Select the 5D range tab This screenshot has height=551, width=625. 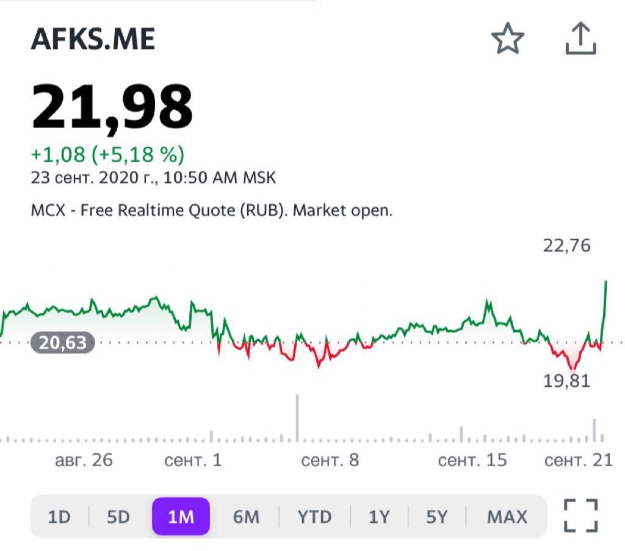(118, 517)
